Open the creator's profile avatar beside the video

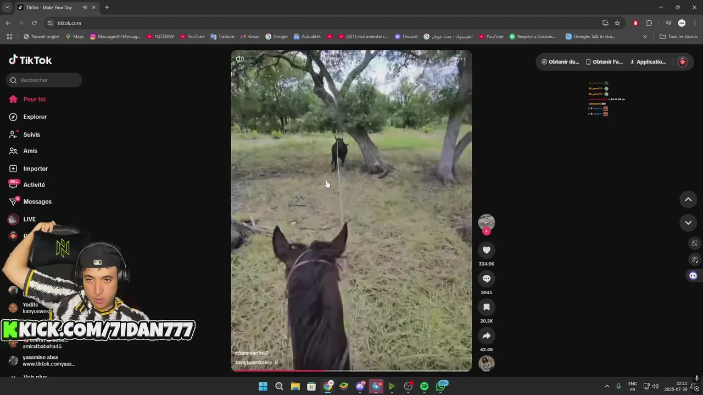tap(486, 222)
